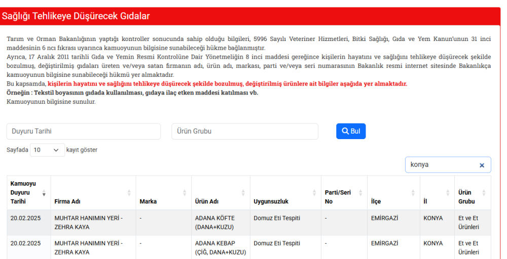Click the Ürün Grubu filter field

click(x=244, y=131)
